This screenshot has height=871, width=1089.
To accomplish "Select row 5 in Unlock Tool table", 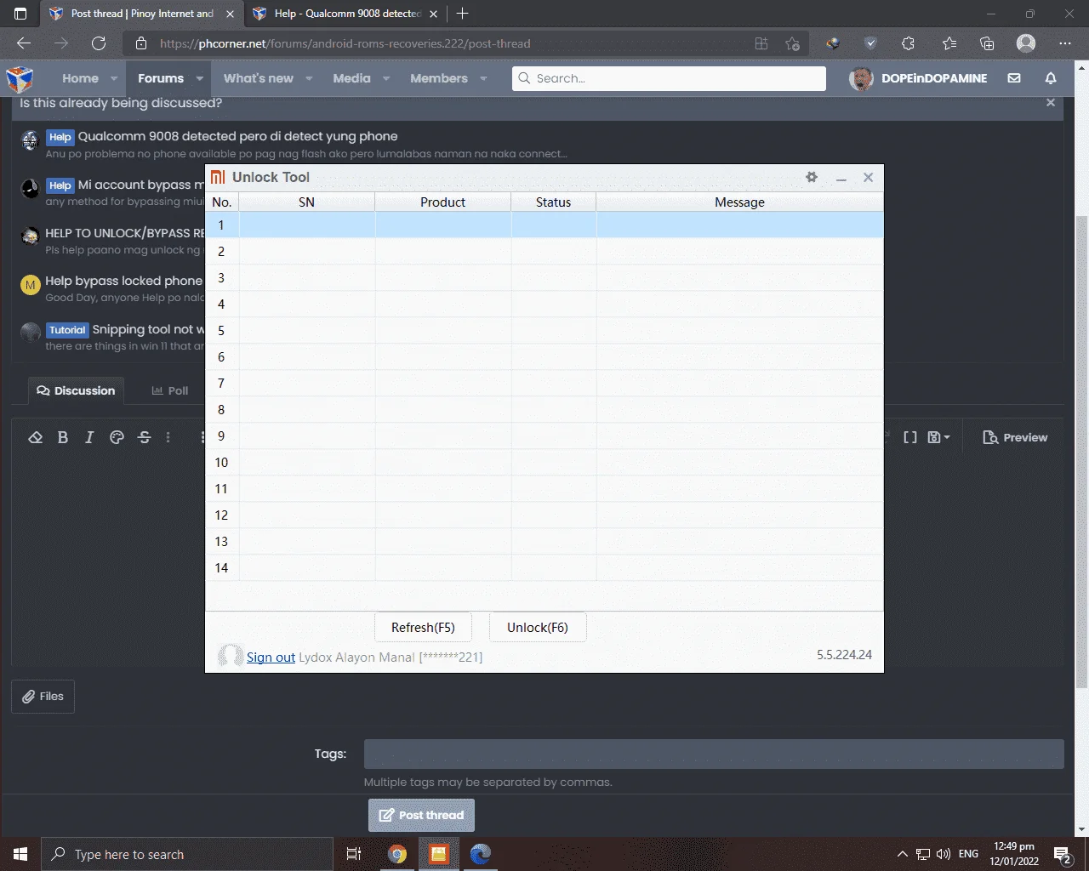I will [544, 330].
